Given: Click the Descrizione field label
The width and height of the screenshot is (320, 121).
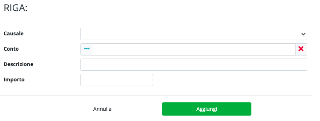Looking at the screenshot, I should click(18, 64).
